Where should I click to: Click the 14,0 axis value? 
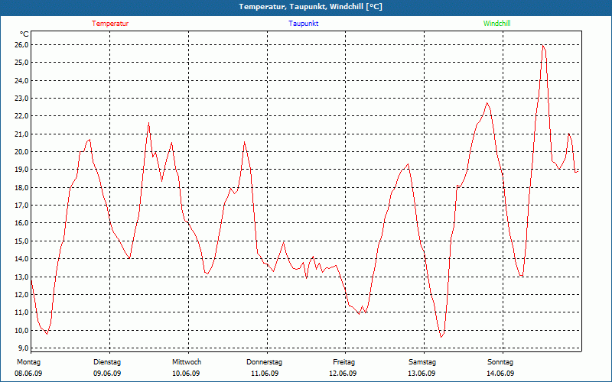(x=21, y=259)
